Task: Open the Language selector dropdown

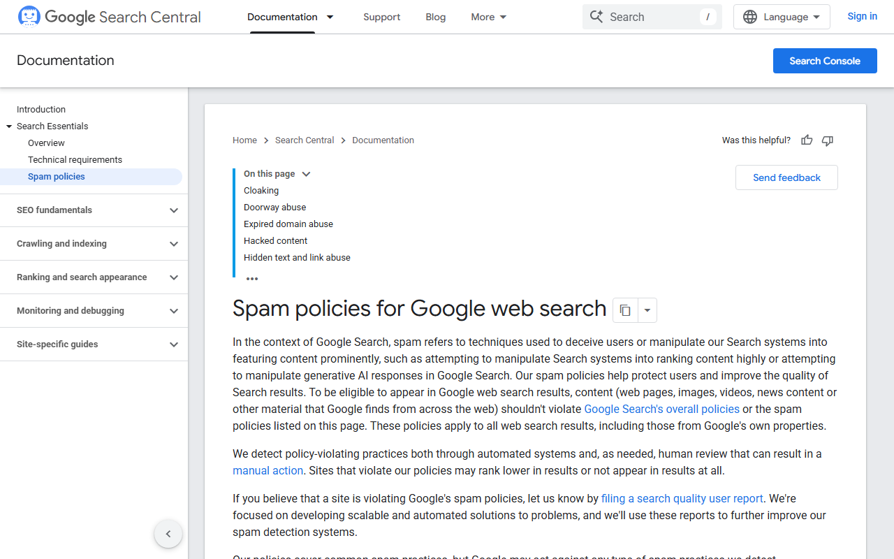Action: tap(782, 17)
